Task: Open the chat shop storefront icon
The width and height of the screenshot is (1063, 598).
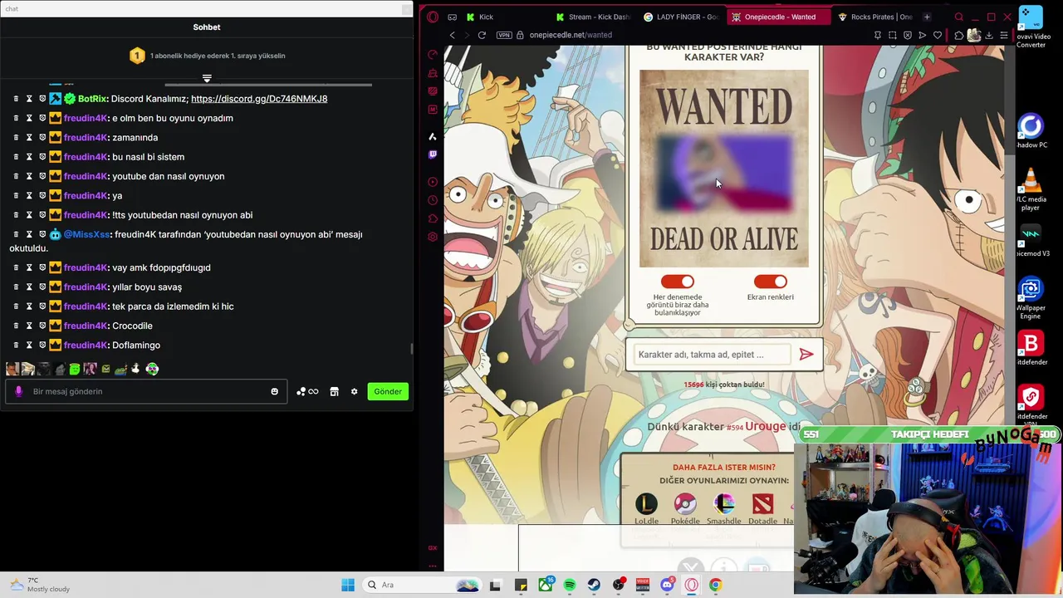Action: coord(334,391)
